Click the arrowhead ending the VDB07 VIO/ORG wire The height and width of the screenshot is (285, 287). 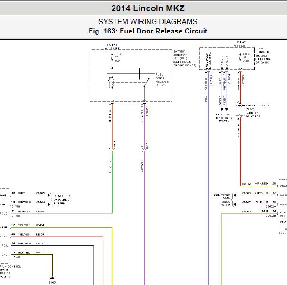pyautogui.click(x=235, y=204)
